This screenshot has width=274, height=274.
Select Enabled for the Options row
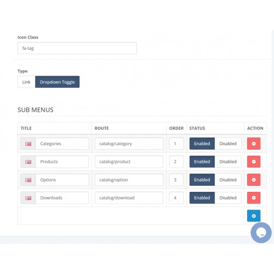pyautogui.click(x=202, y=180)
